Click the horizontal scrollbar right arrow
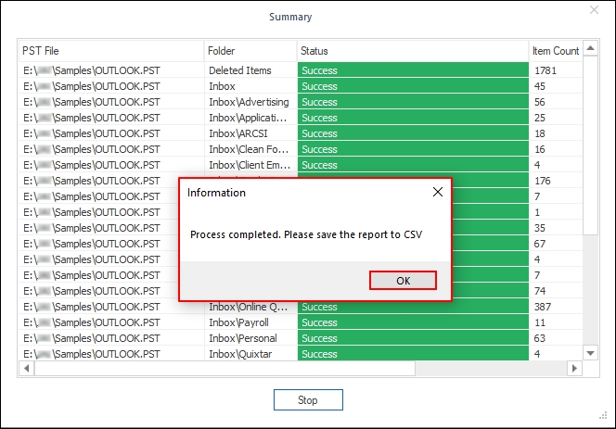616x429 pixels. [x=574, y=369]
